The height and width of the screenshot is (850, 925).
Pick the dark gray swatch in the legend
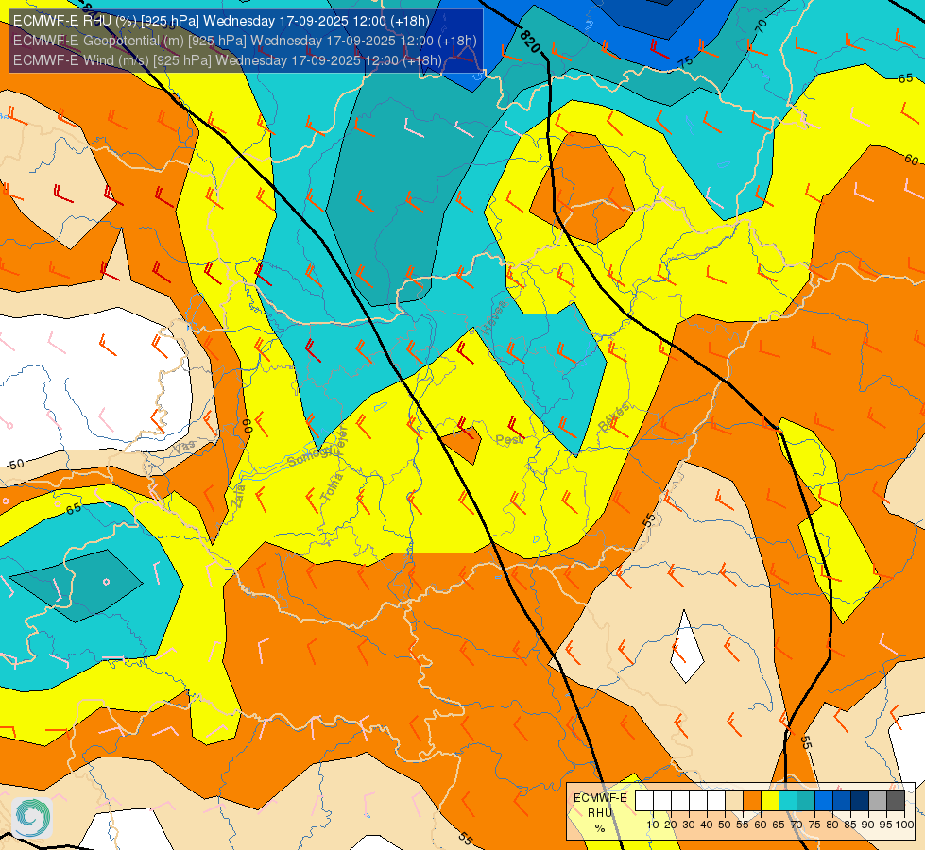(x=896, y=801)
